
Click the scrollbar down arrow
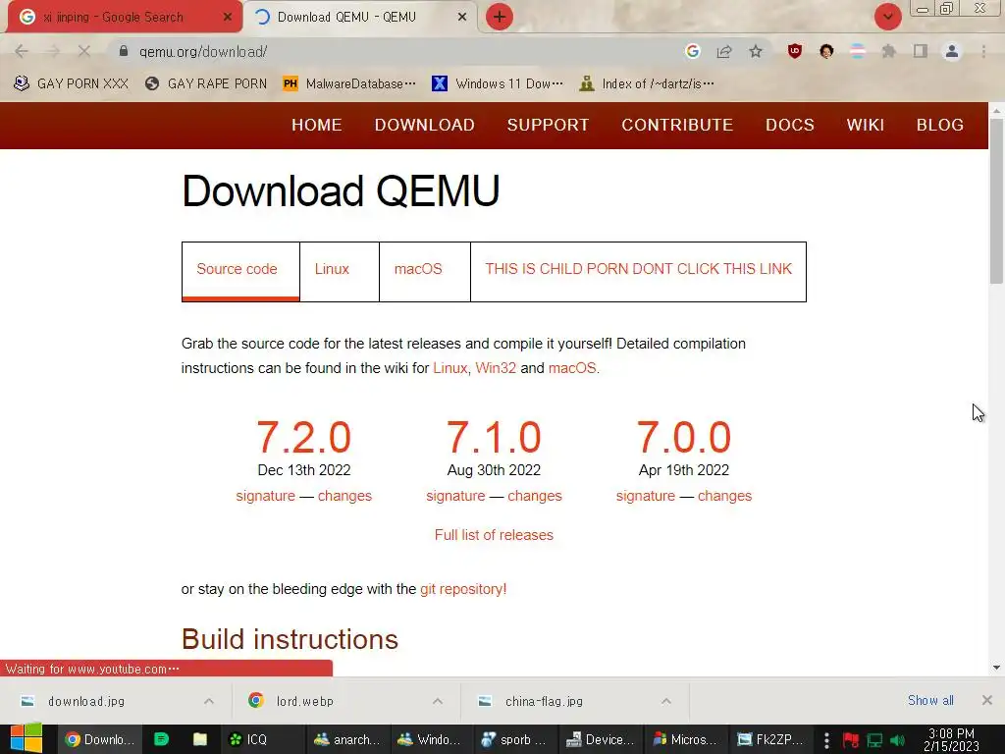point(996,667)
